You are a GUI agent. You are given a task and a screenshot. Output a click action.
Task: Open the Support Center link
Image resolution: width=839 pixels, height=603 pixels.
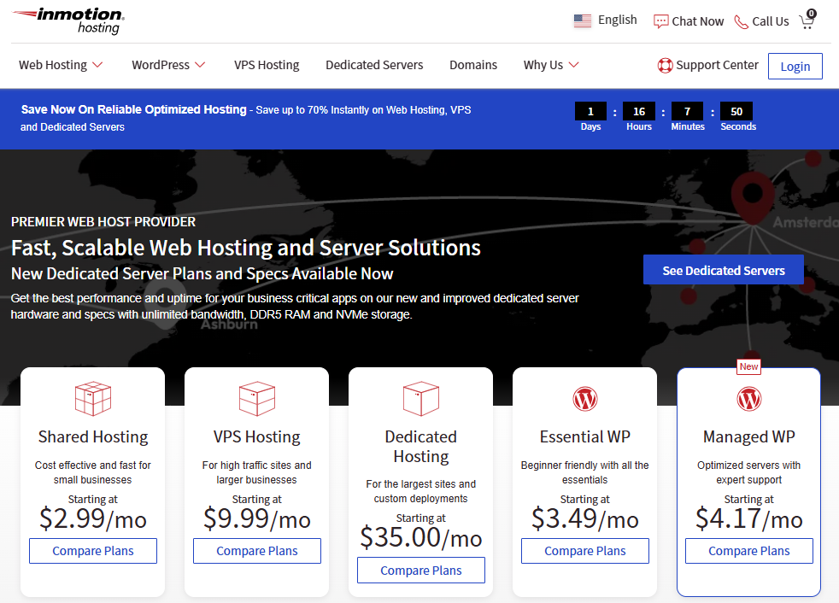tap(717, 65)
